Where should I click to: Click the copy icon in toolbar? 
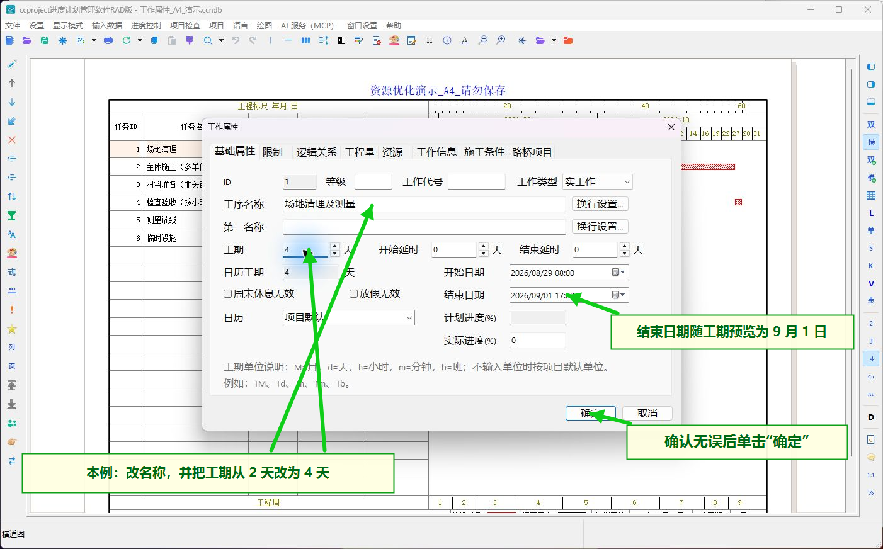pyautogui.click(x=154, y=40)
